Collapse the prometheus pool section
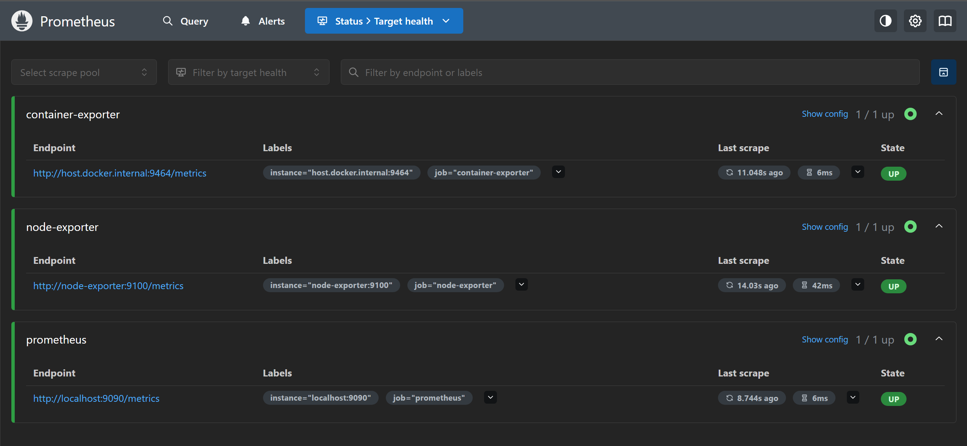The image size is (967, 446). (x=939, y=339)
